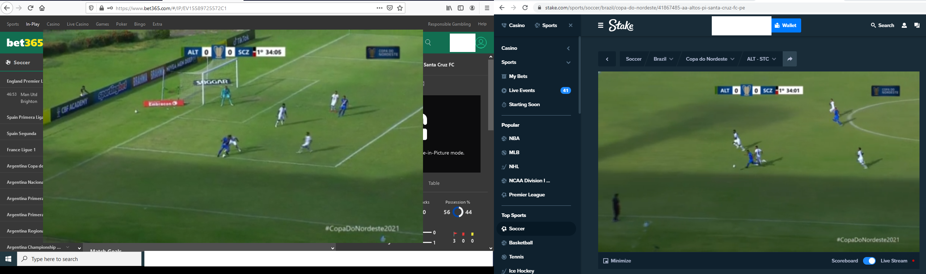
Task: Click the bet365 search magnifier icon
Action: pyautogui.click(x=428, y=43)
